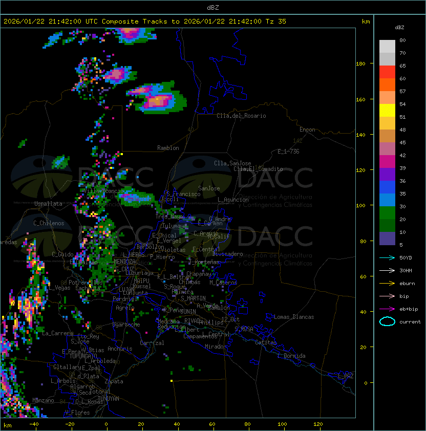Click the pink bip arrow legend icon
Image resolution: width=426 pixels, height=431 pixels.
pos(387,296)
